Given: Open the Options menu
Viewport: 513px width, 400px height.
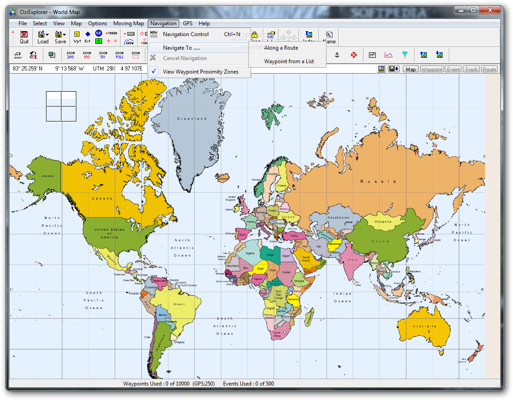Looking at the screenshot, I should (98, 23).
